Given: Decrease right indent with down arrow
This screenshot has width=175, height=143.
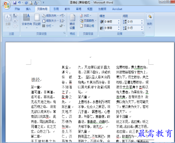Looking at the screenshot, I should tap(119, 29).
